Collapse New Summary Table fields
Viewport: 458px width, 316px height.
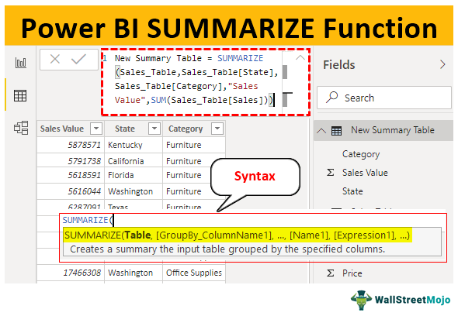tap(321, 131)
